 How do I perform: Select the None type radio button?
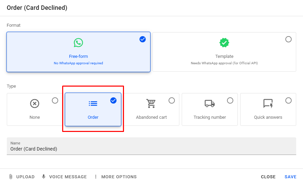point(55,100)
